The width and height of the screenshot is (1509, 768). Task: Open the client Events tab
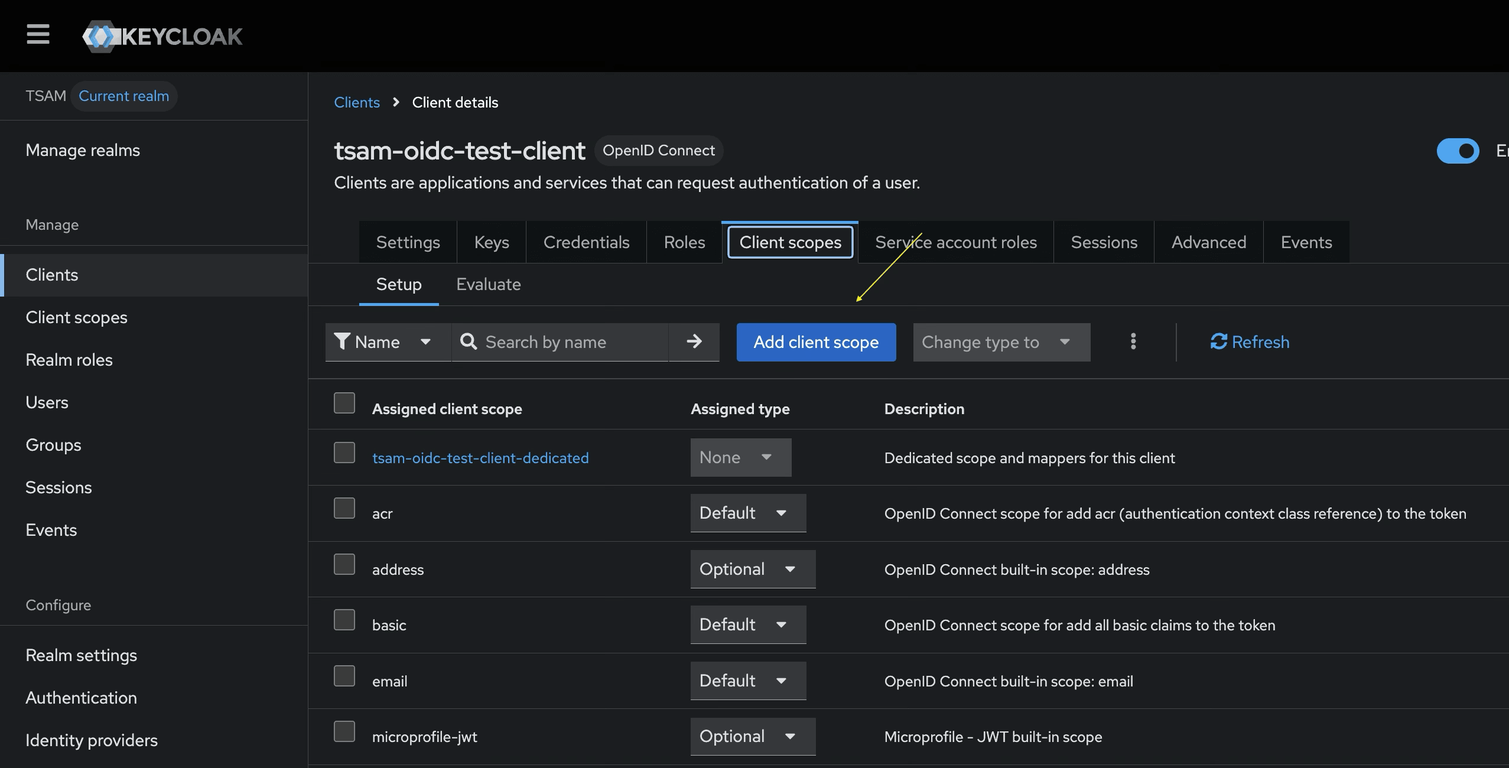point(1306,242)
